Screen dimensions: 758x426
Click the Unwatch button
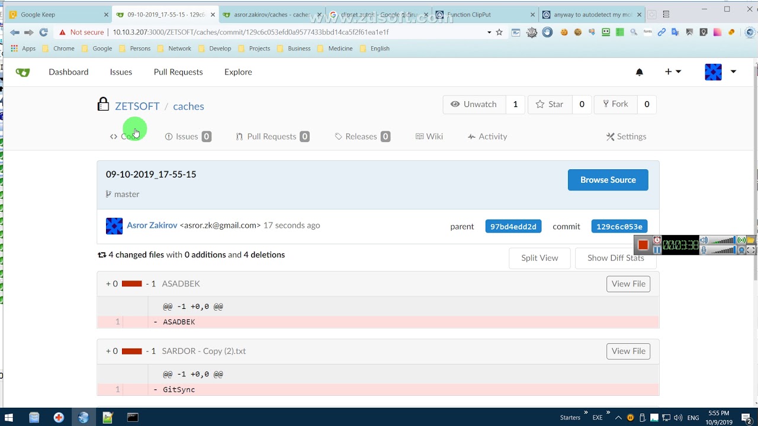(x=474, y=104)
